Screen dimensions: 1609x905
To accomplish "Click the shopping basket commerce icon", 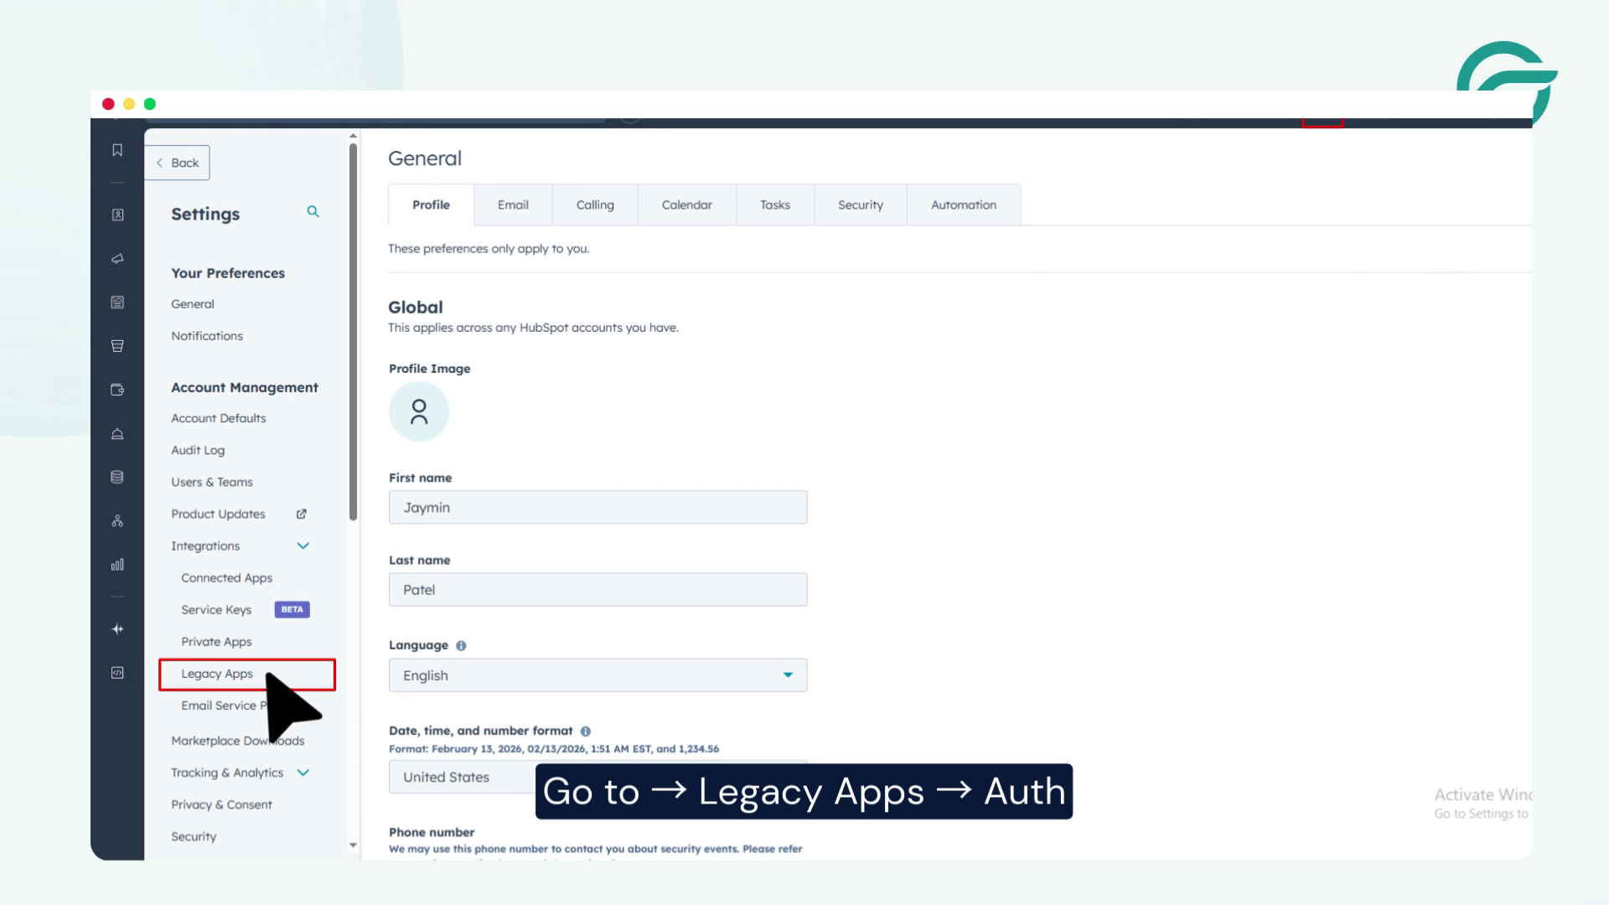I will (117, 346).
